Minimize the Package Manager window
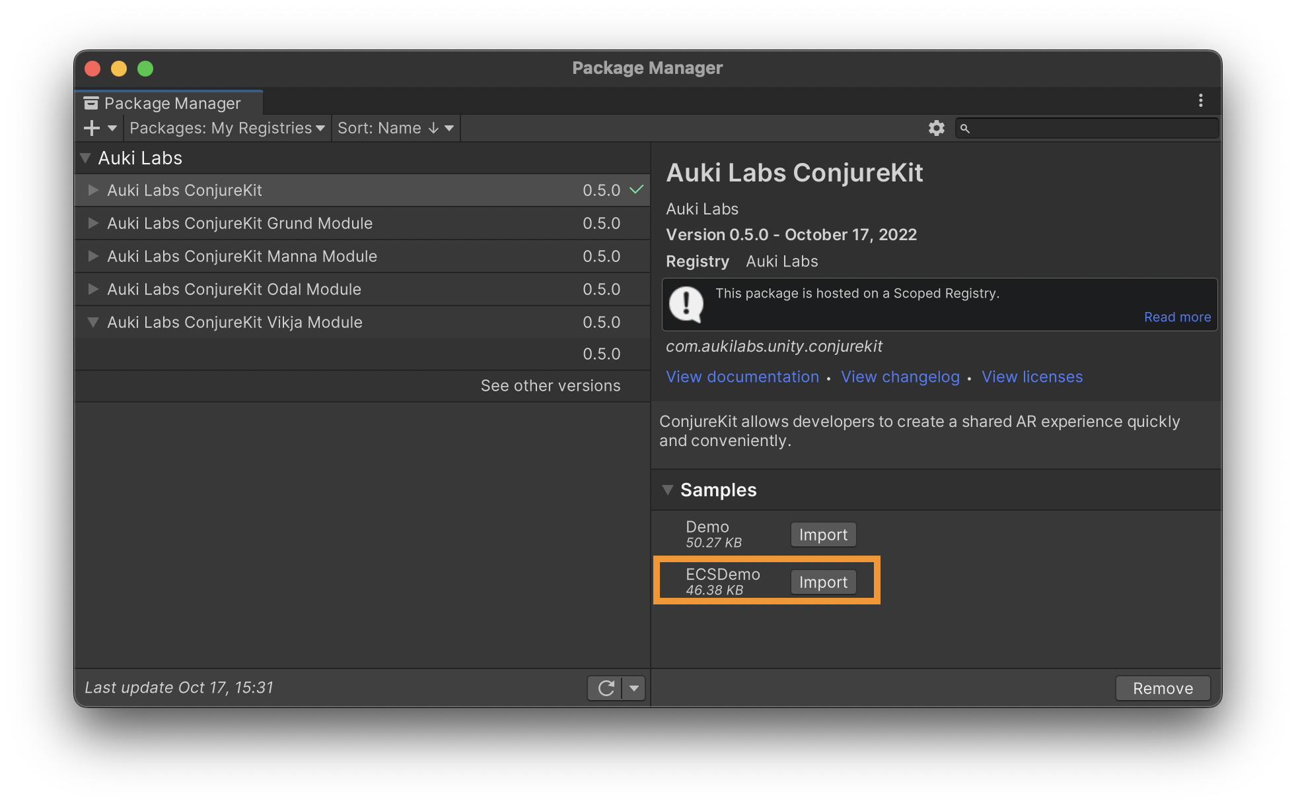 [119, 69]
